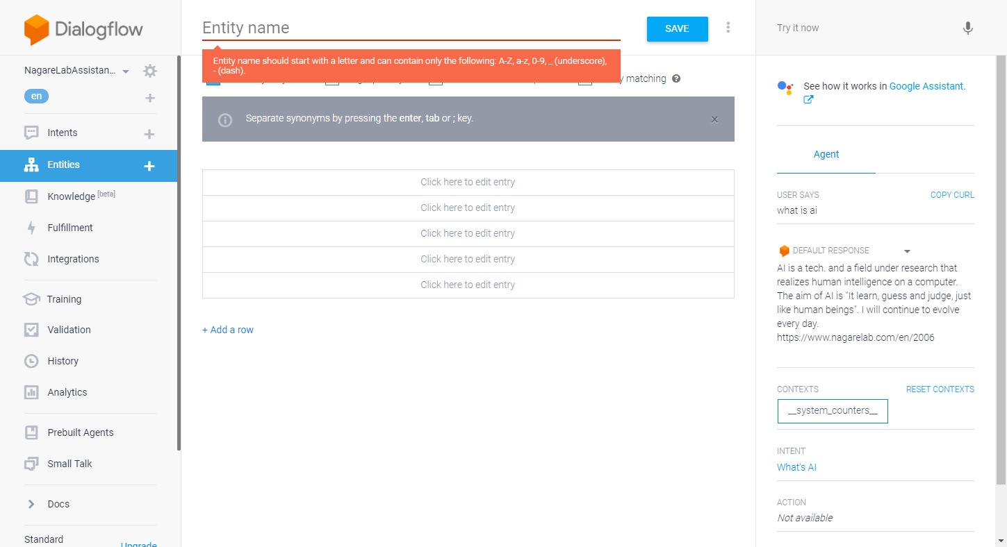This screenshot has width=1007, height=547.
Task: Click the Knowledge book icon
Action: click(x=31, y=196)
